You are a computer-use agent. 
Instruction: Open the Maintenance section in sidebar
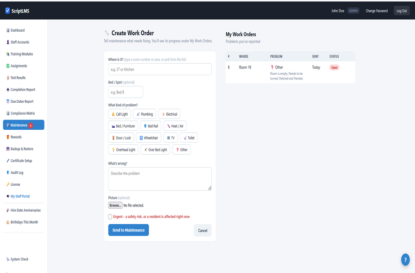pos(23,125)
